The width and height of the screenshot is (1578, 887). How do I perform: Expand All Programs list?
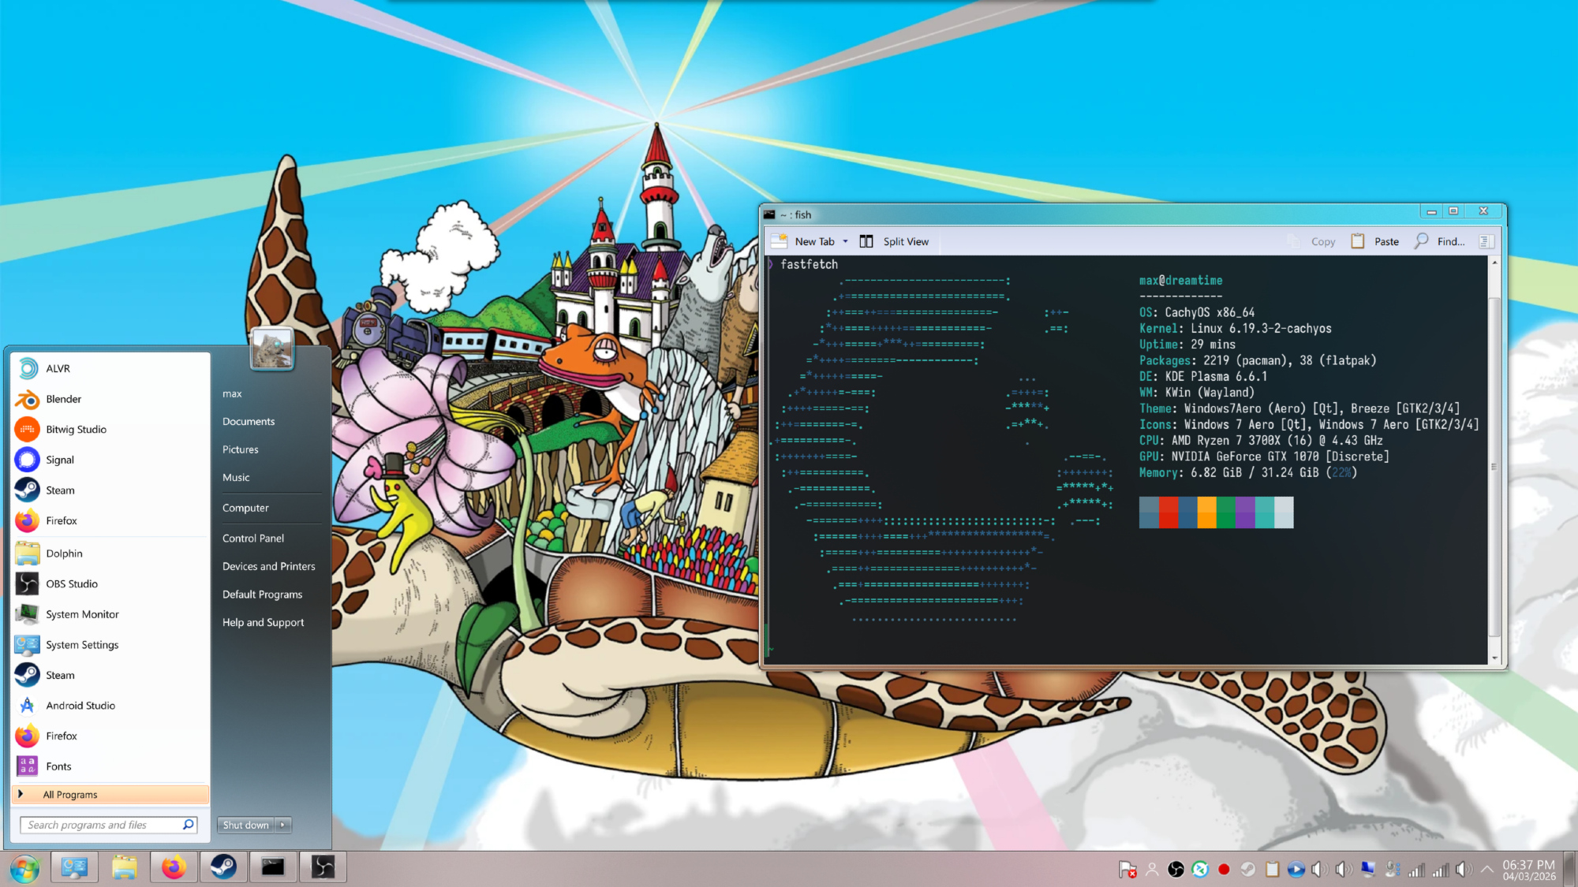click(70, 795)
